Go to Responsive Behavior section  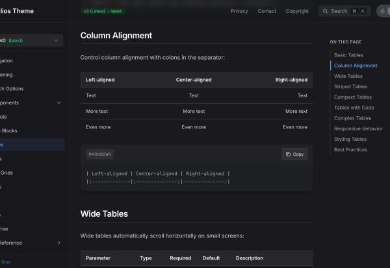tap(358, 128)
